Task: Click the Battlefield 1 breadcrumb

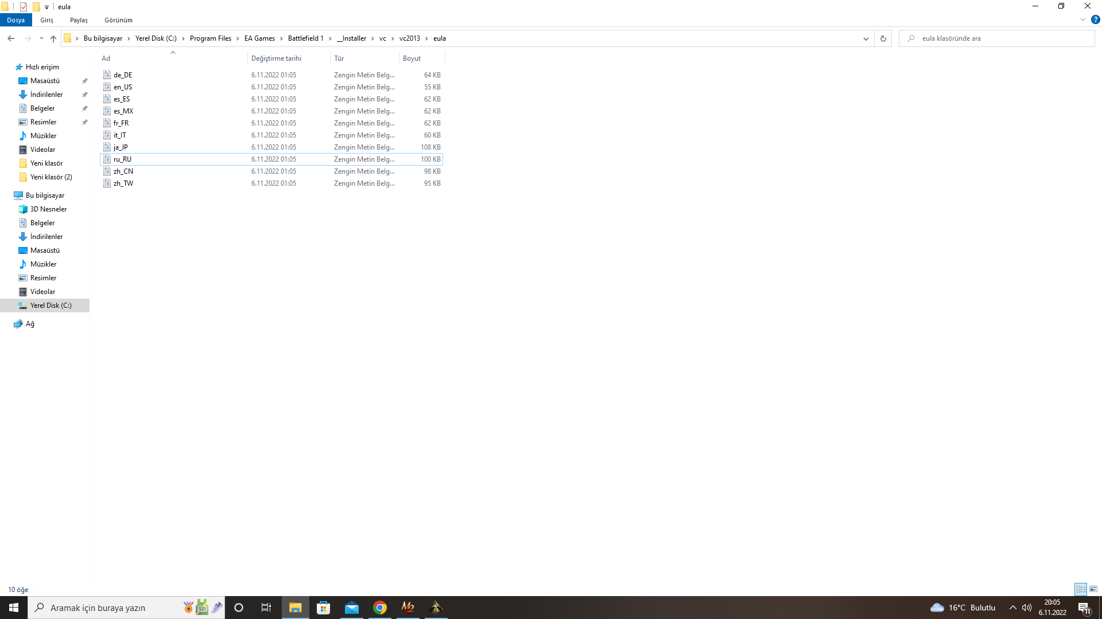Action: tap(305, 38)
